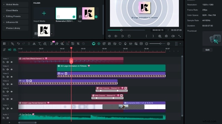The width and height of the screenshot is (222, 124).
Task: Hide the Video 6 track eye icon
Action: point(12,69)
